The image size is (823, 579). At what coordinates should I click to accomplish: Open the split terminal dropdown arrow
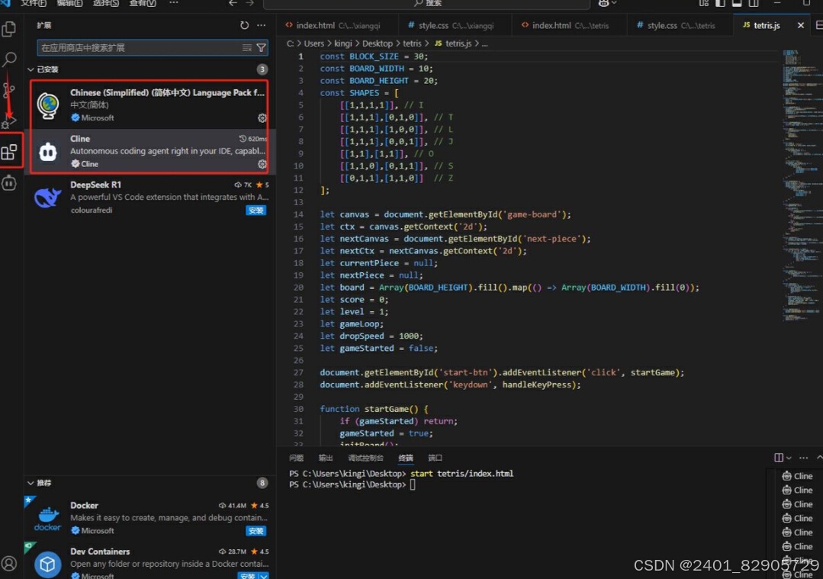(x=789, y=458)
